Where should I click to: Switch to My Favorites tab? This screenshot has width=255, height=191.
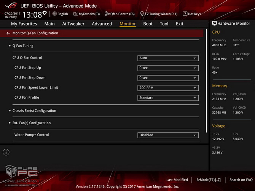24,24
